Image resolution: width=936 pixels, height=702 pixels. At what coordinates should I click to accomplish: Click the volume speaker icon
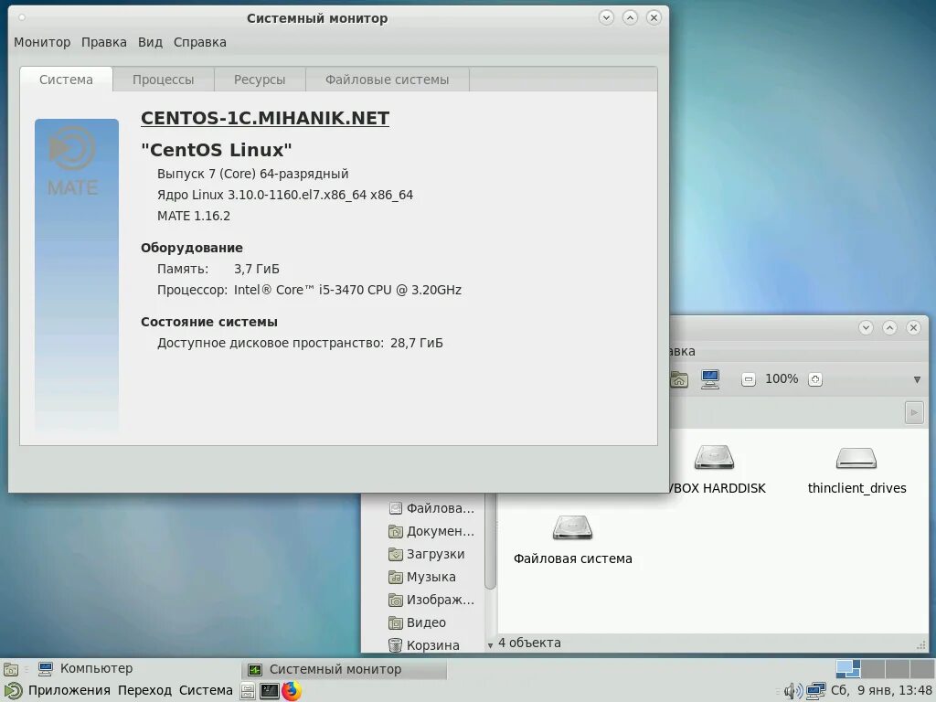coord(792,691)
